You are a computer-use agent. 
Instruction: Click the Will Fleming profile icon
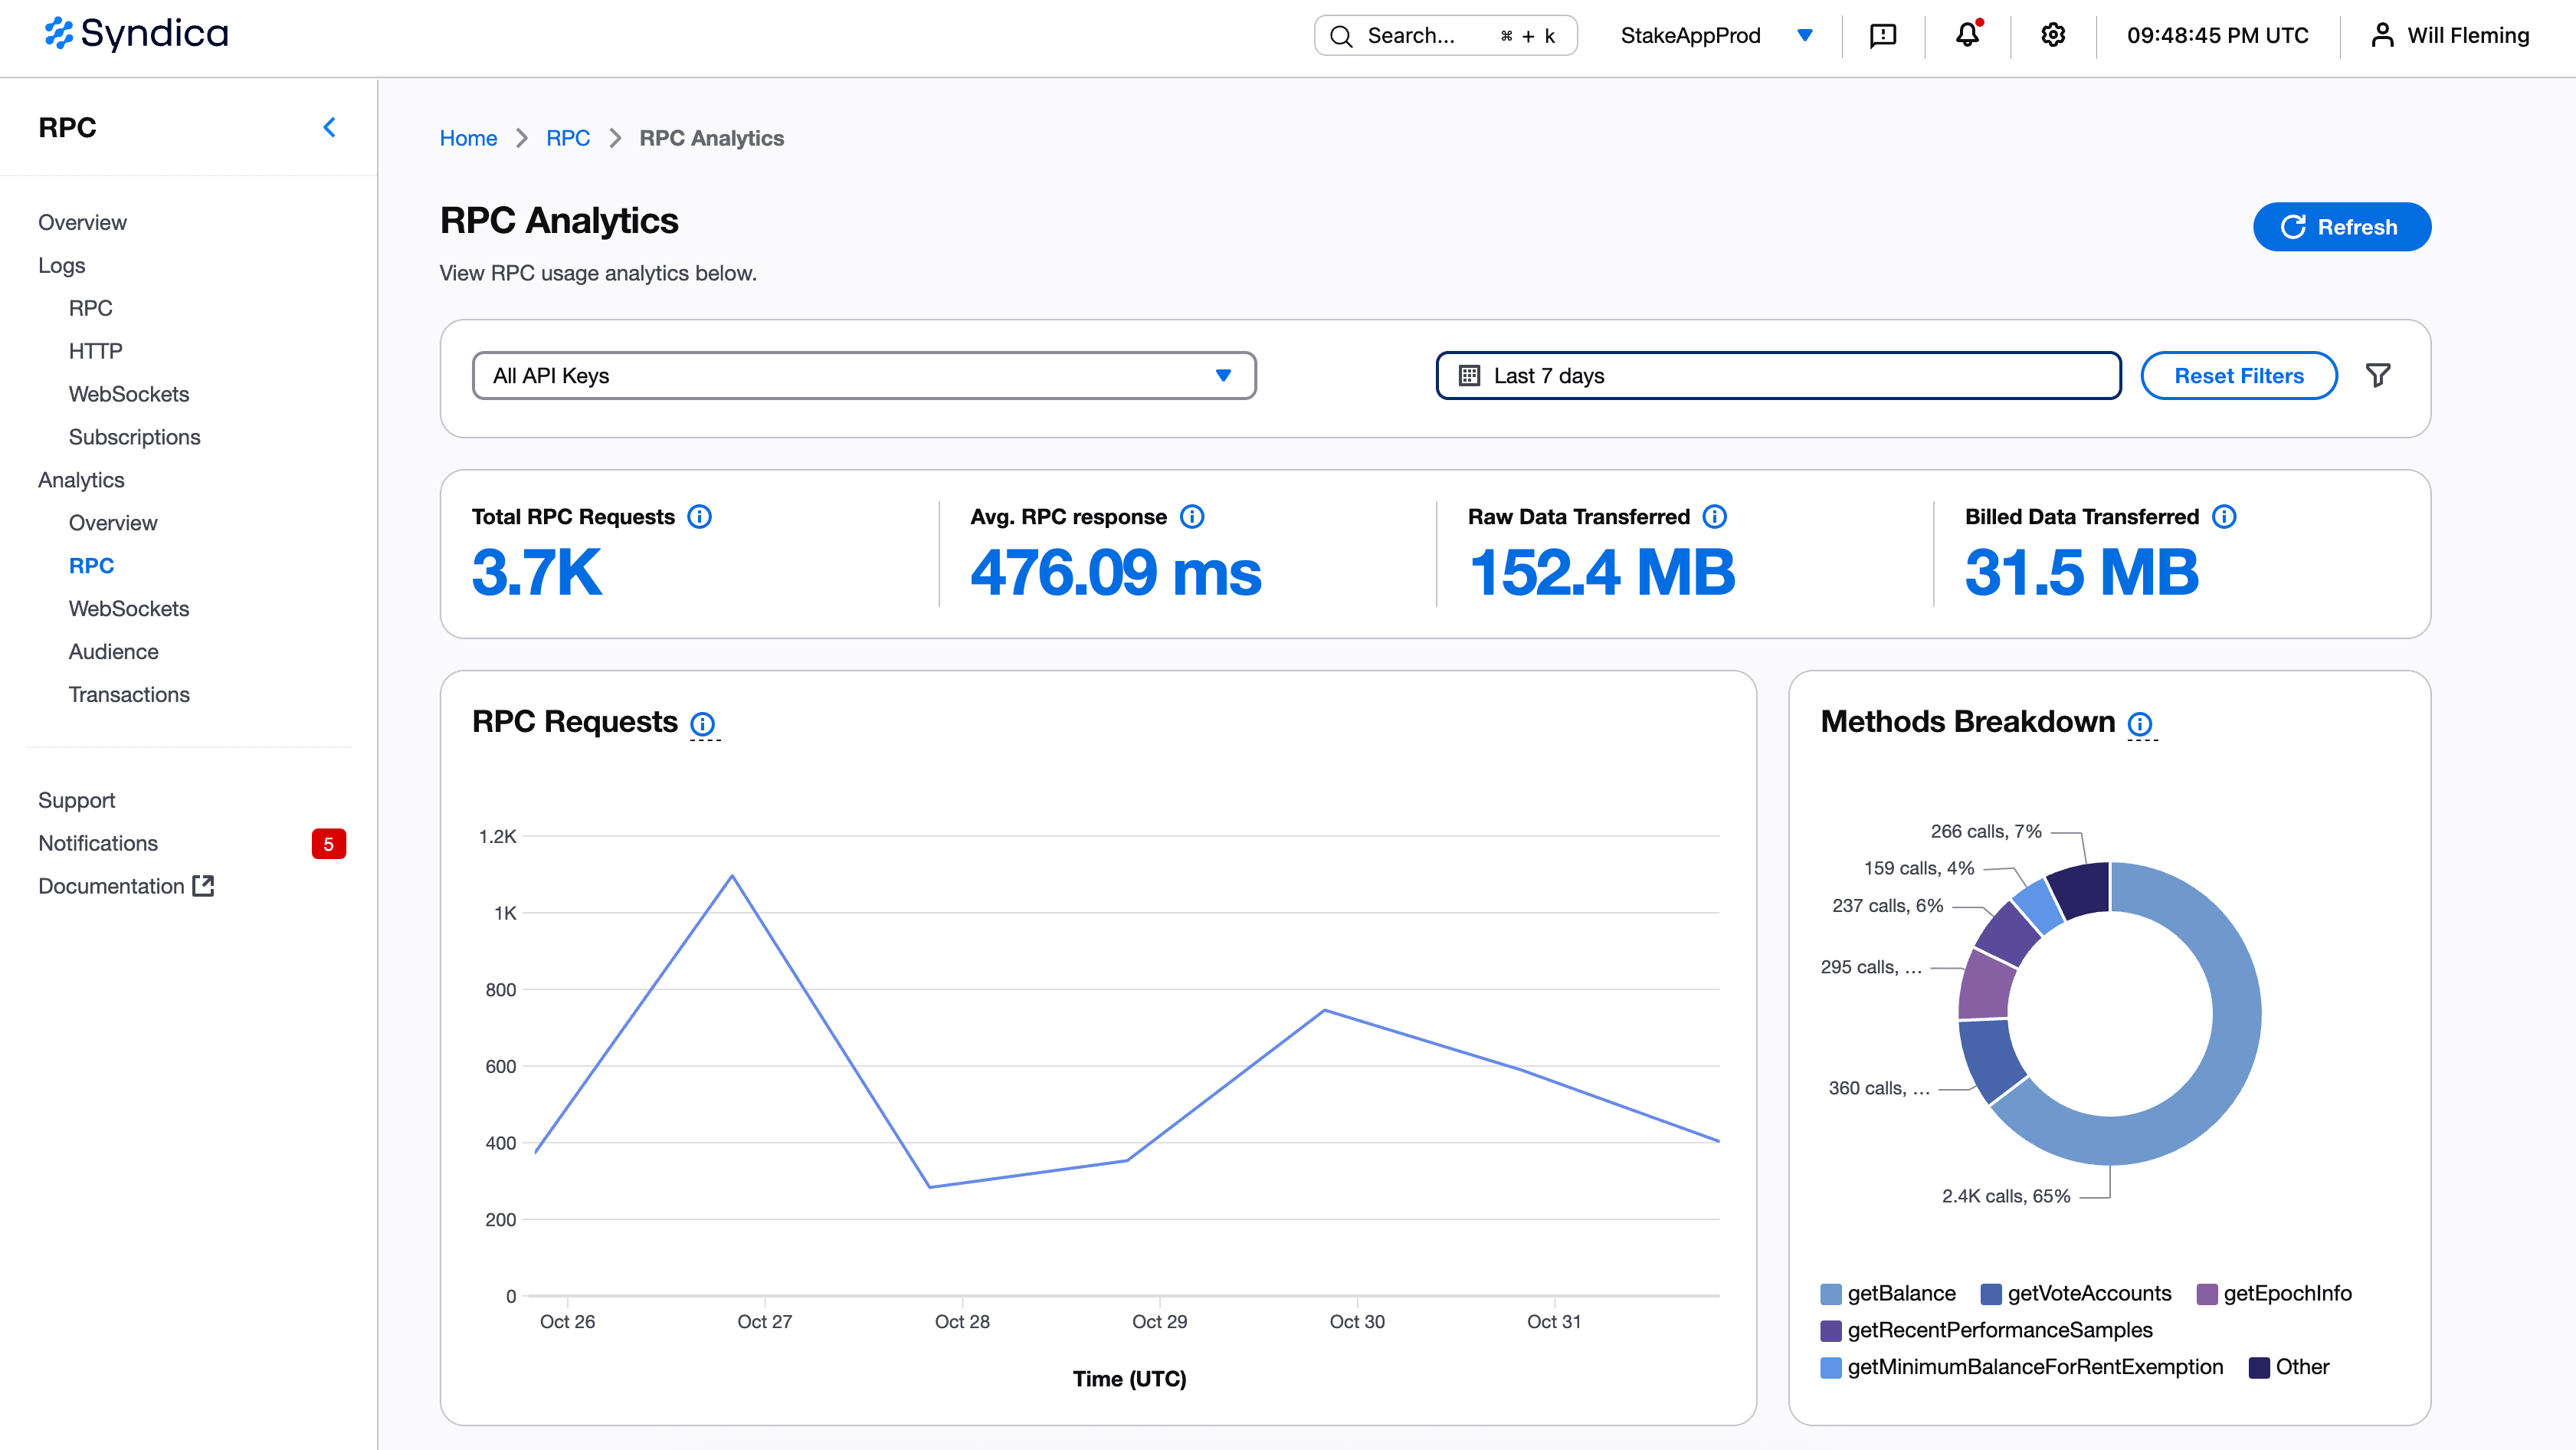(2383, 35)
